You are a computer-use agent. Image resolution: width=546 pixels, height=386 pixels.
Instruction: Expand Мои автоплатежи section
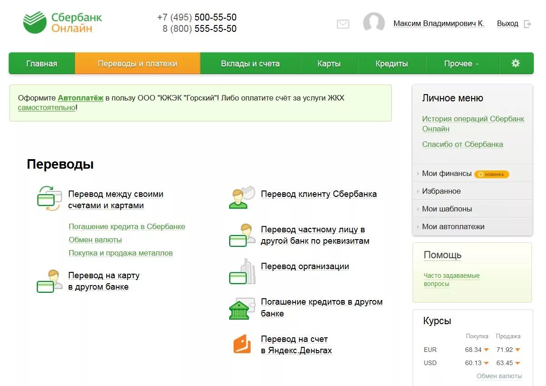[x=472, y=226]
